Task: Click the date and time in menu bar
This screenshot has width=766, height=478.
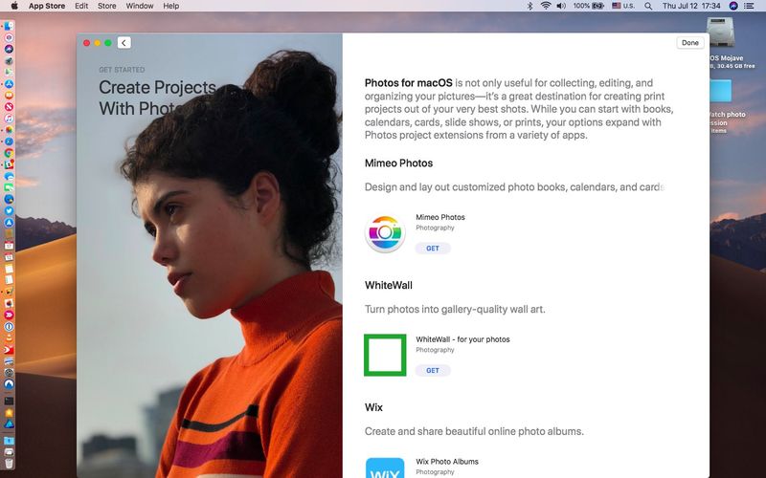Action: click(x=691, y=6)
